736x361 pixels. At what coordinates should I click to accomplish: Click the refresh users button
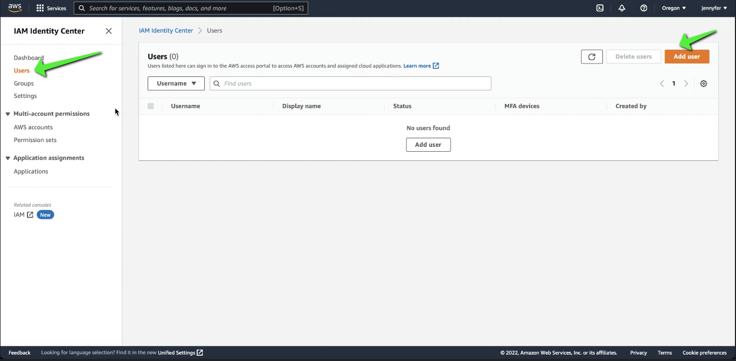[x=592, y=56]
